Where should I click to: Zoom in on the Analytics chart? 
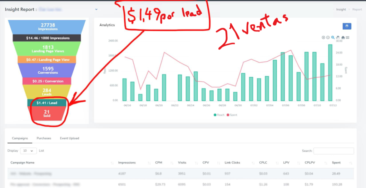click(x=323, y=37)
